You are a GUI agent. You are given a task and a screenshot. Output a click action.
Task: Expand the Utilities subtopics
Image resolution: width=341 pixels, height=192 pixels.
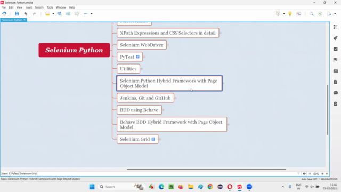(142, 69)
